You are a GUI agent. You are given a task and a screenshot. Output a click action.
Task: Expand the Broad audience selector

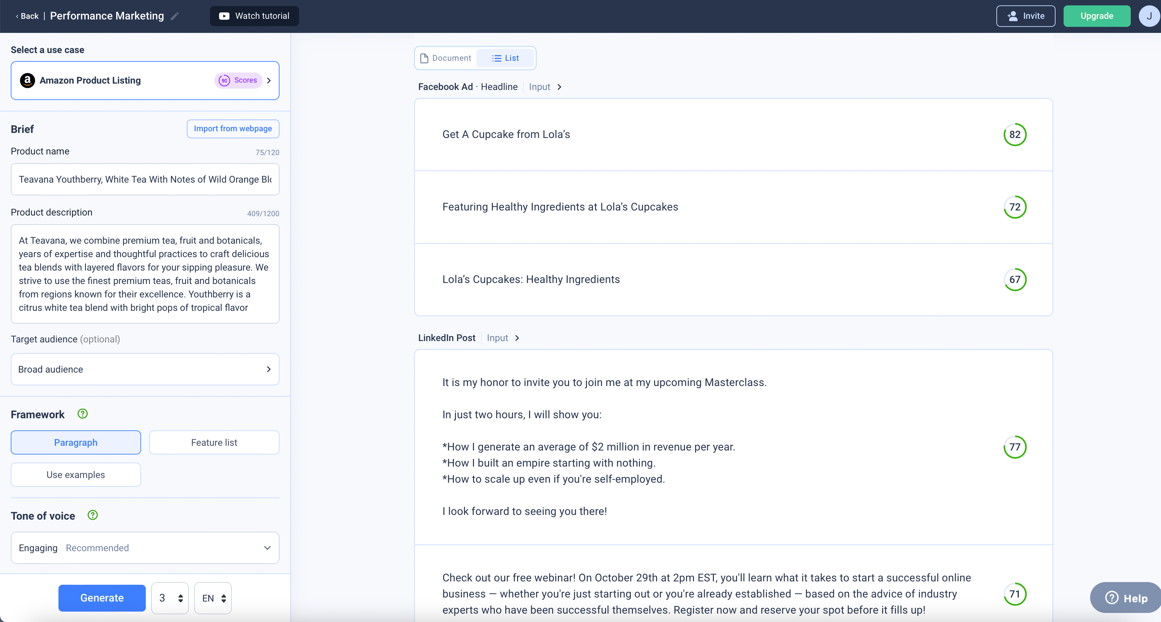coord(269,369)
